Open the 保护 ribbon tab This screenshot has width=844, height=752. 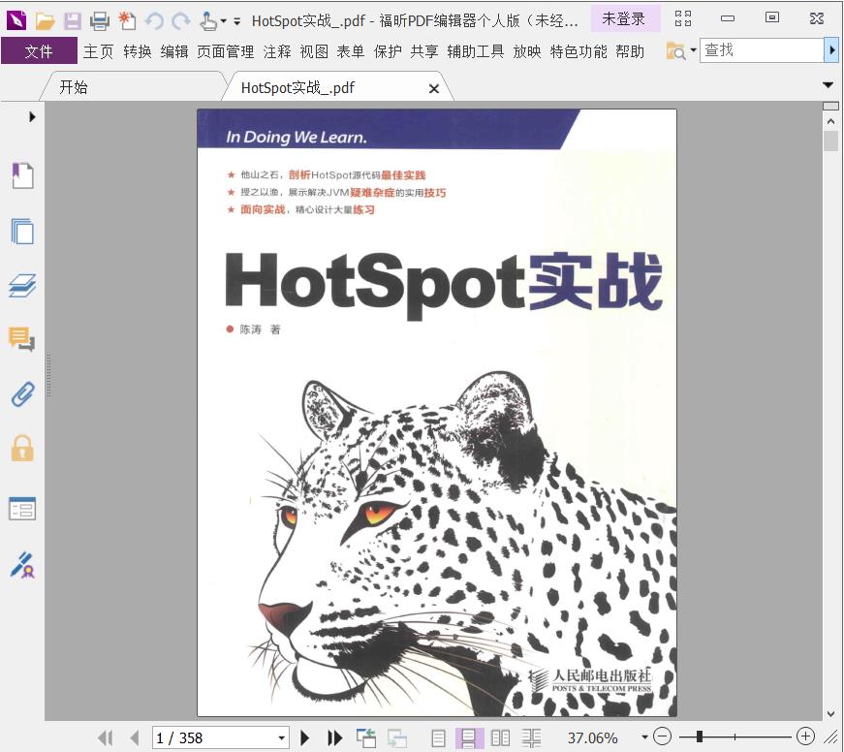(388, 51)
